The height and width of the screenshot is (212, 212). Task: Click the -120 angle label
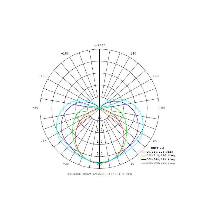coord(42,76)
